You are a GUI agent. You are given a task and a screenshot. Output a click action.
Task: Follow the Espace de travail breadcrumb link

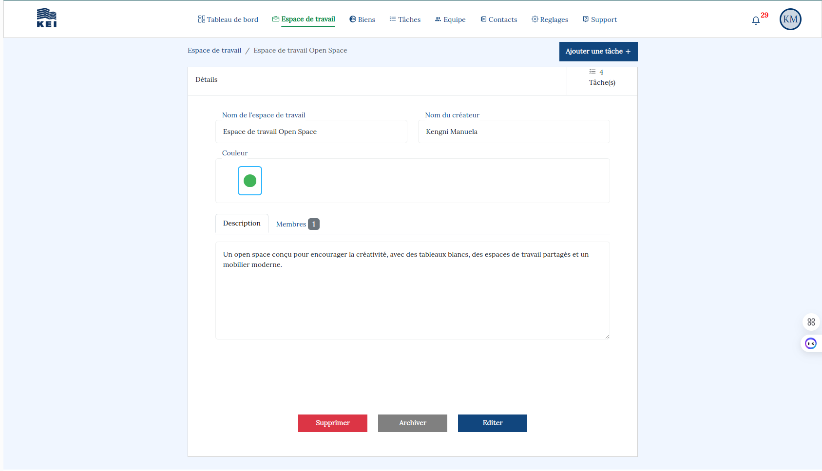pos(214,50)
